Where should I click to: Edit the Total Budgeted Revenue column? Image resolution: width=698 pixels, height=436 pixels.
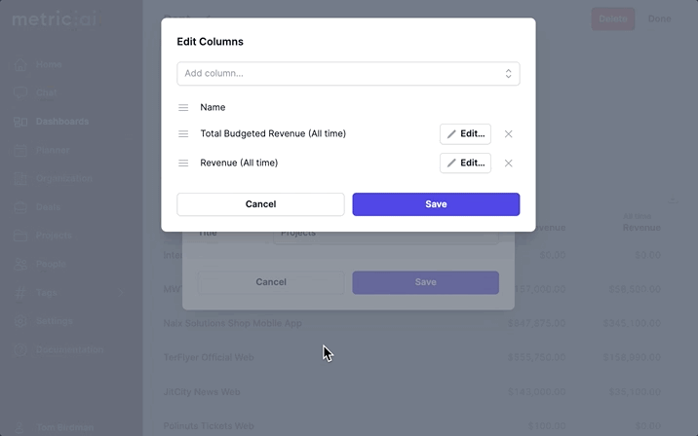tap(465, 134)
